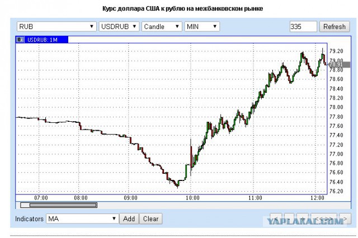The height and width of the screenshot is (238, 358).
Task: Click the scroll-left '<' chart button
Action: coord(276,219)
